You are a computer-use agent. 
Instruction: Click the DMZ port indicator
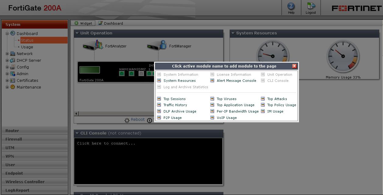tap(141, 74)
